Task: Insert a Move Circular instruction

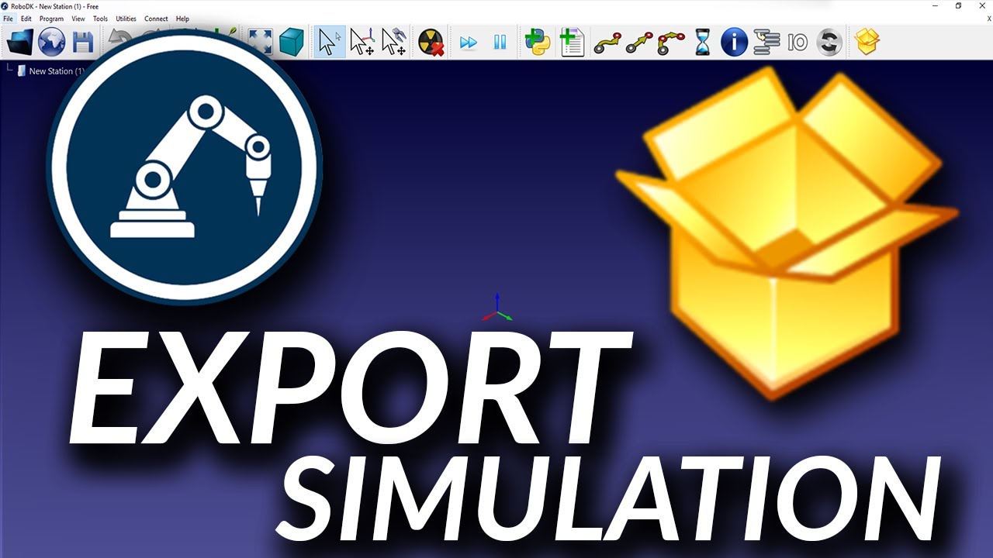Action: pos(671,43)
